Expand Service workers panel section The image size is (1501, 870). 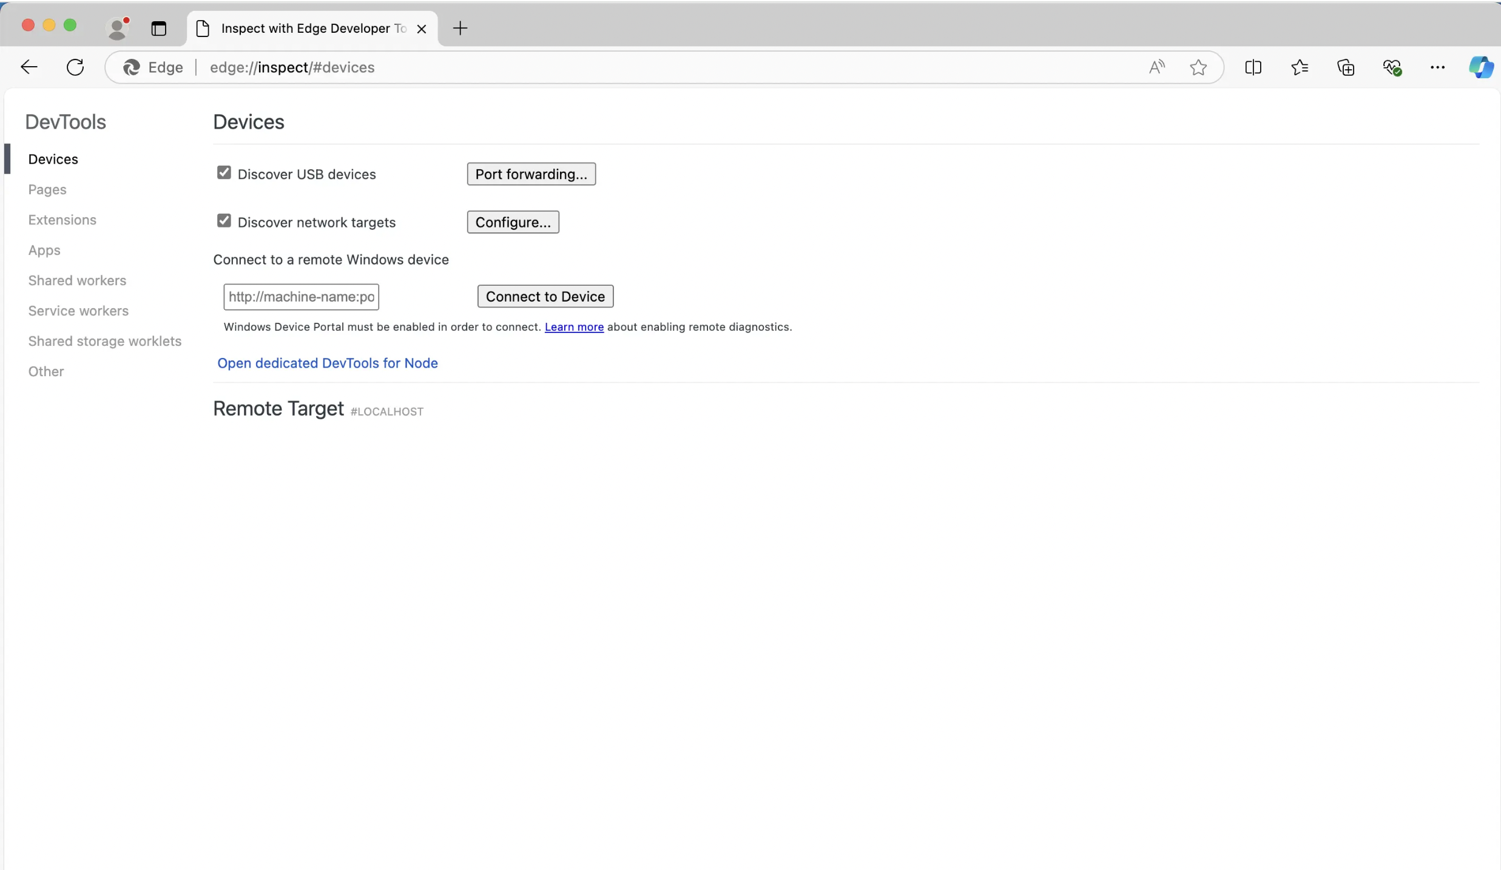[78, 311]
